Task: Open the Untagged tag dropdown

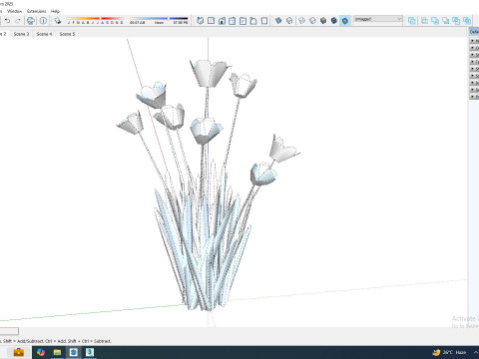Action: (378, 19)
